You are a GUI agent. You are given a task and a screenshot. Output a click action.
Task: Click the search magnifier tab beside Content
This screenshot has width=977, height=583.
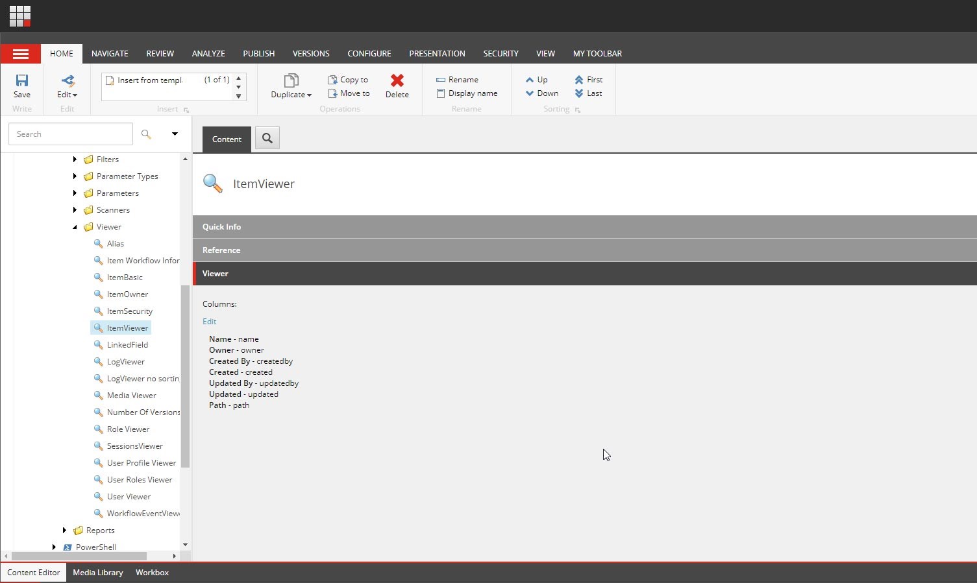click(x=267, y=138)
